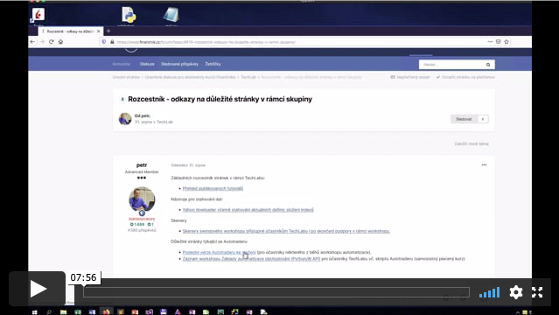The image size is (559, 315).
Task: Switch to Firefox in the taskbar
Action: tap(106, 311)
